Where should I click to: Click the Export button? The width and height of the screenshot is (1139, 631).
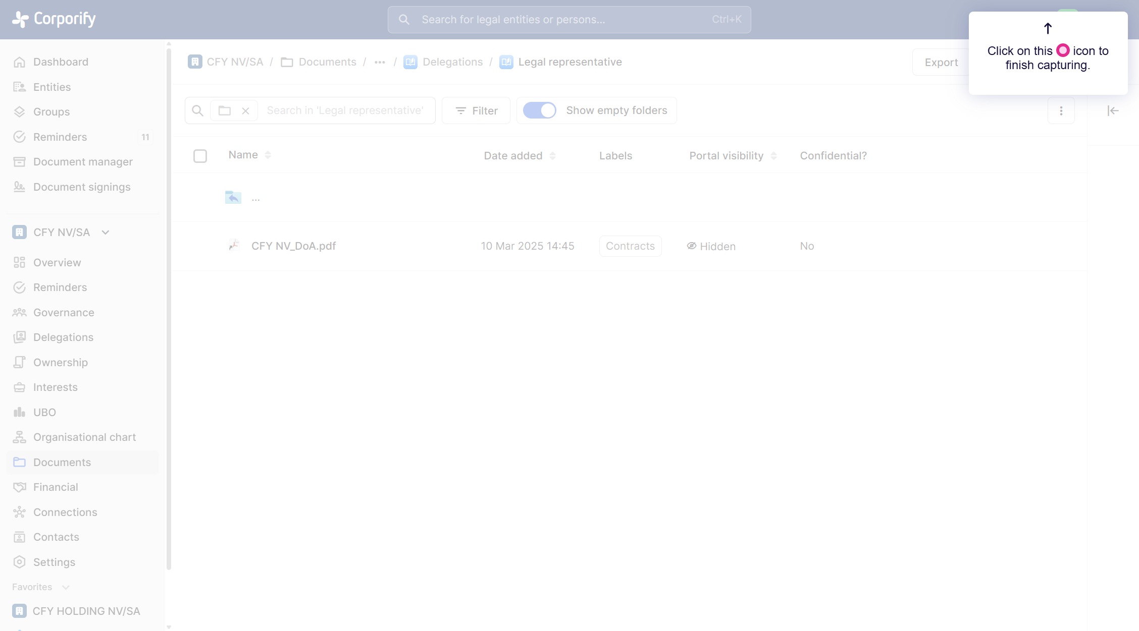[x=941, y=63]
